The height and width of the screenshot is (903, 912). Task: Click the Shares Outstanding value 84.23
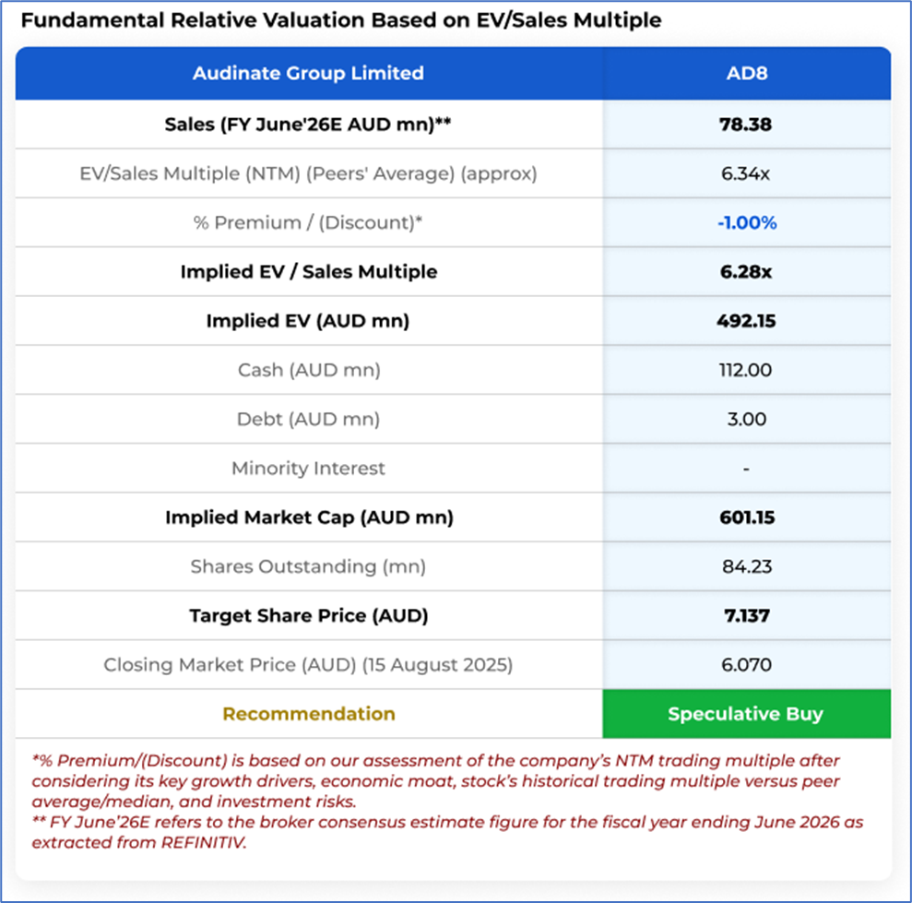pyautogui.click(x=745, y=566)
